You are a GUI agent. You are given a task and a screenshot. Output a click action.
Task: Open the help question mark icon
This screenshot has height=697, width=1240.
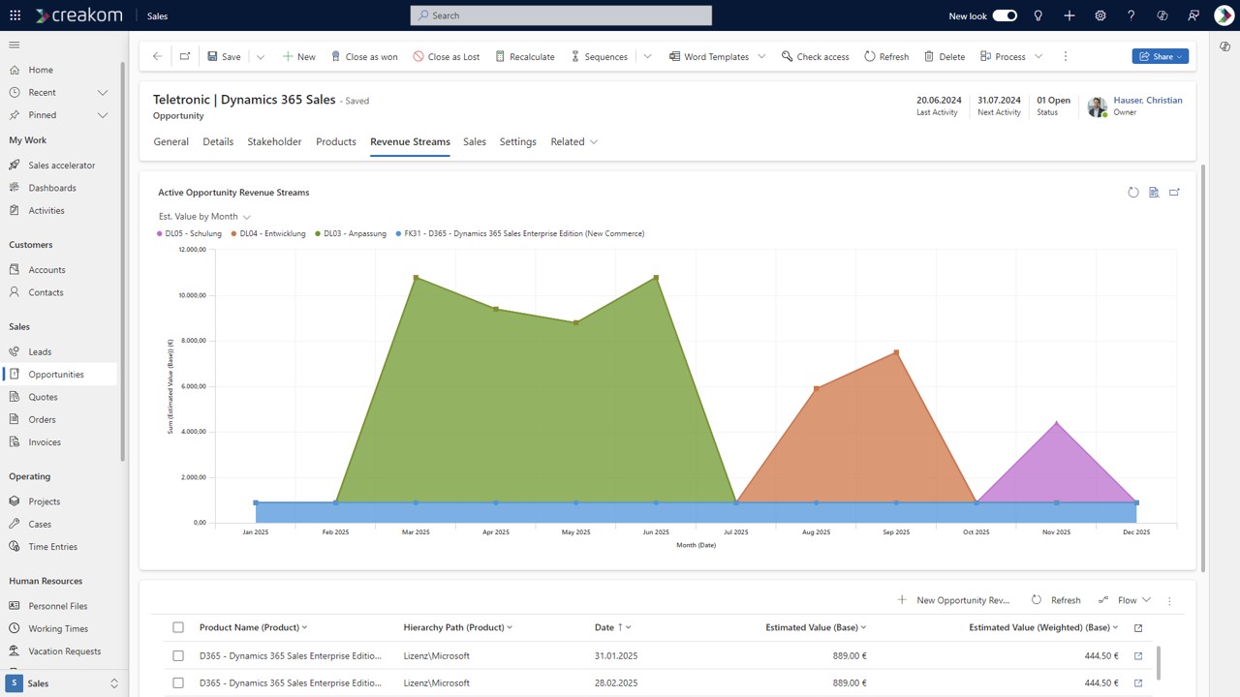click(x=1131, y=15)
